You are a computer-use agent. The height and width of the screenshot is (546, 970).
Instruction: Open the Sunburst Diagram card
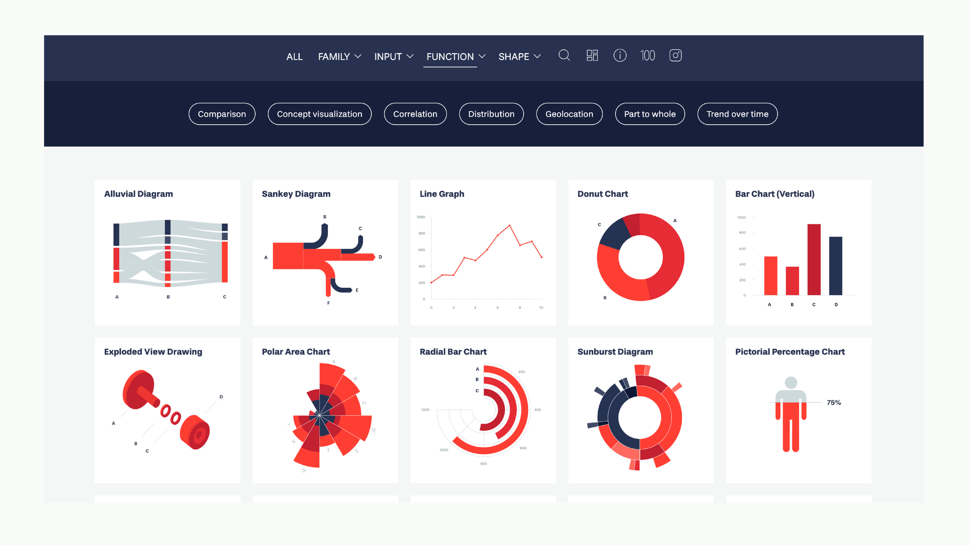click(641, 411)
